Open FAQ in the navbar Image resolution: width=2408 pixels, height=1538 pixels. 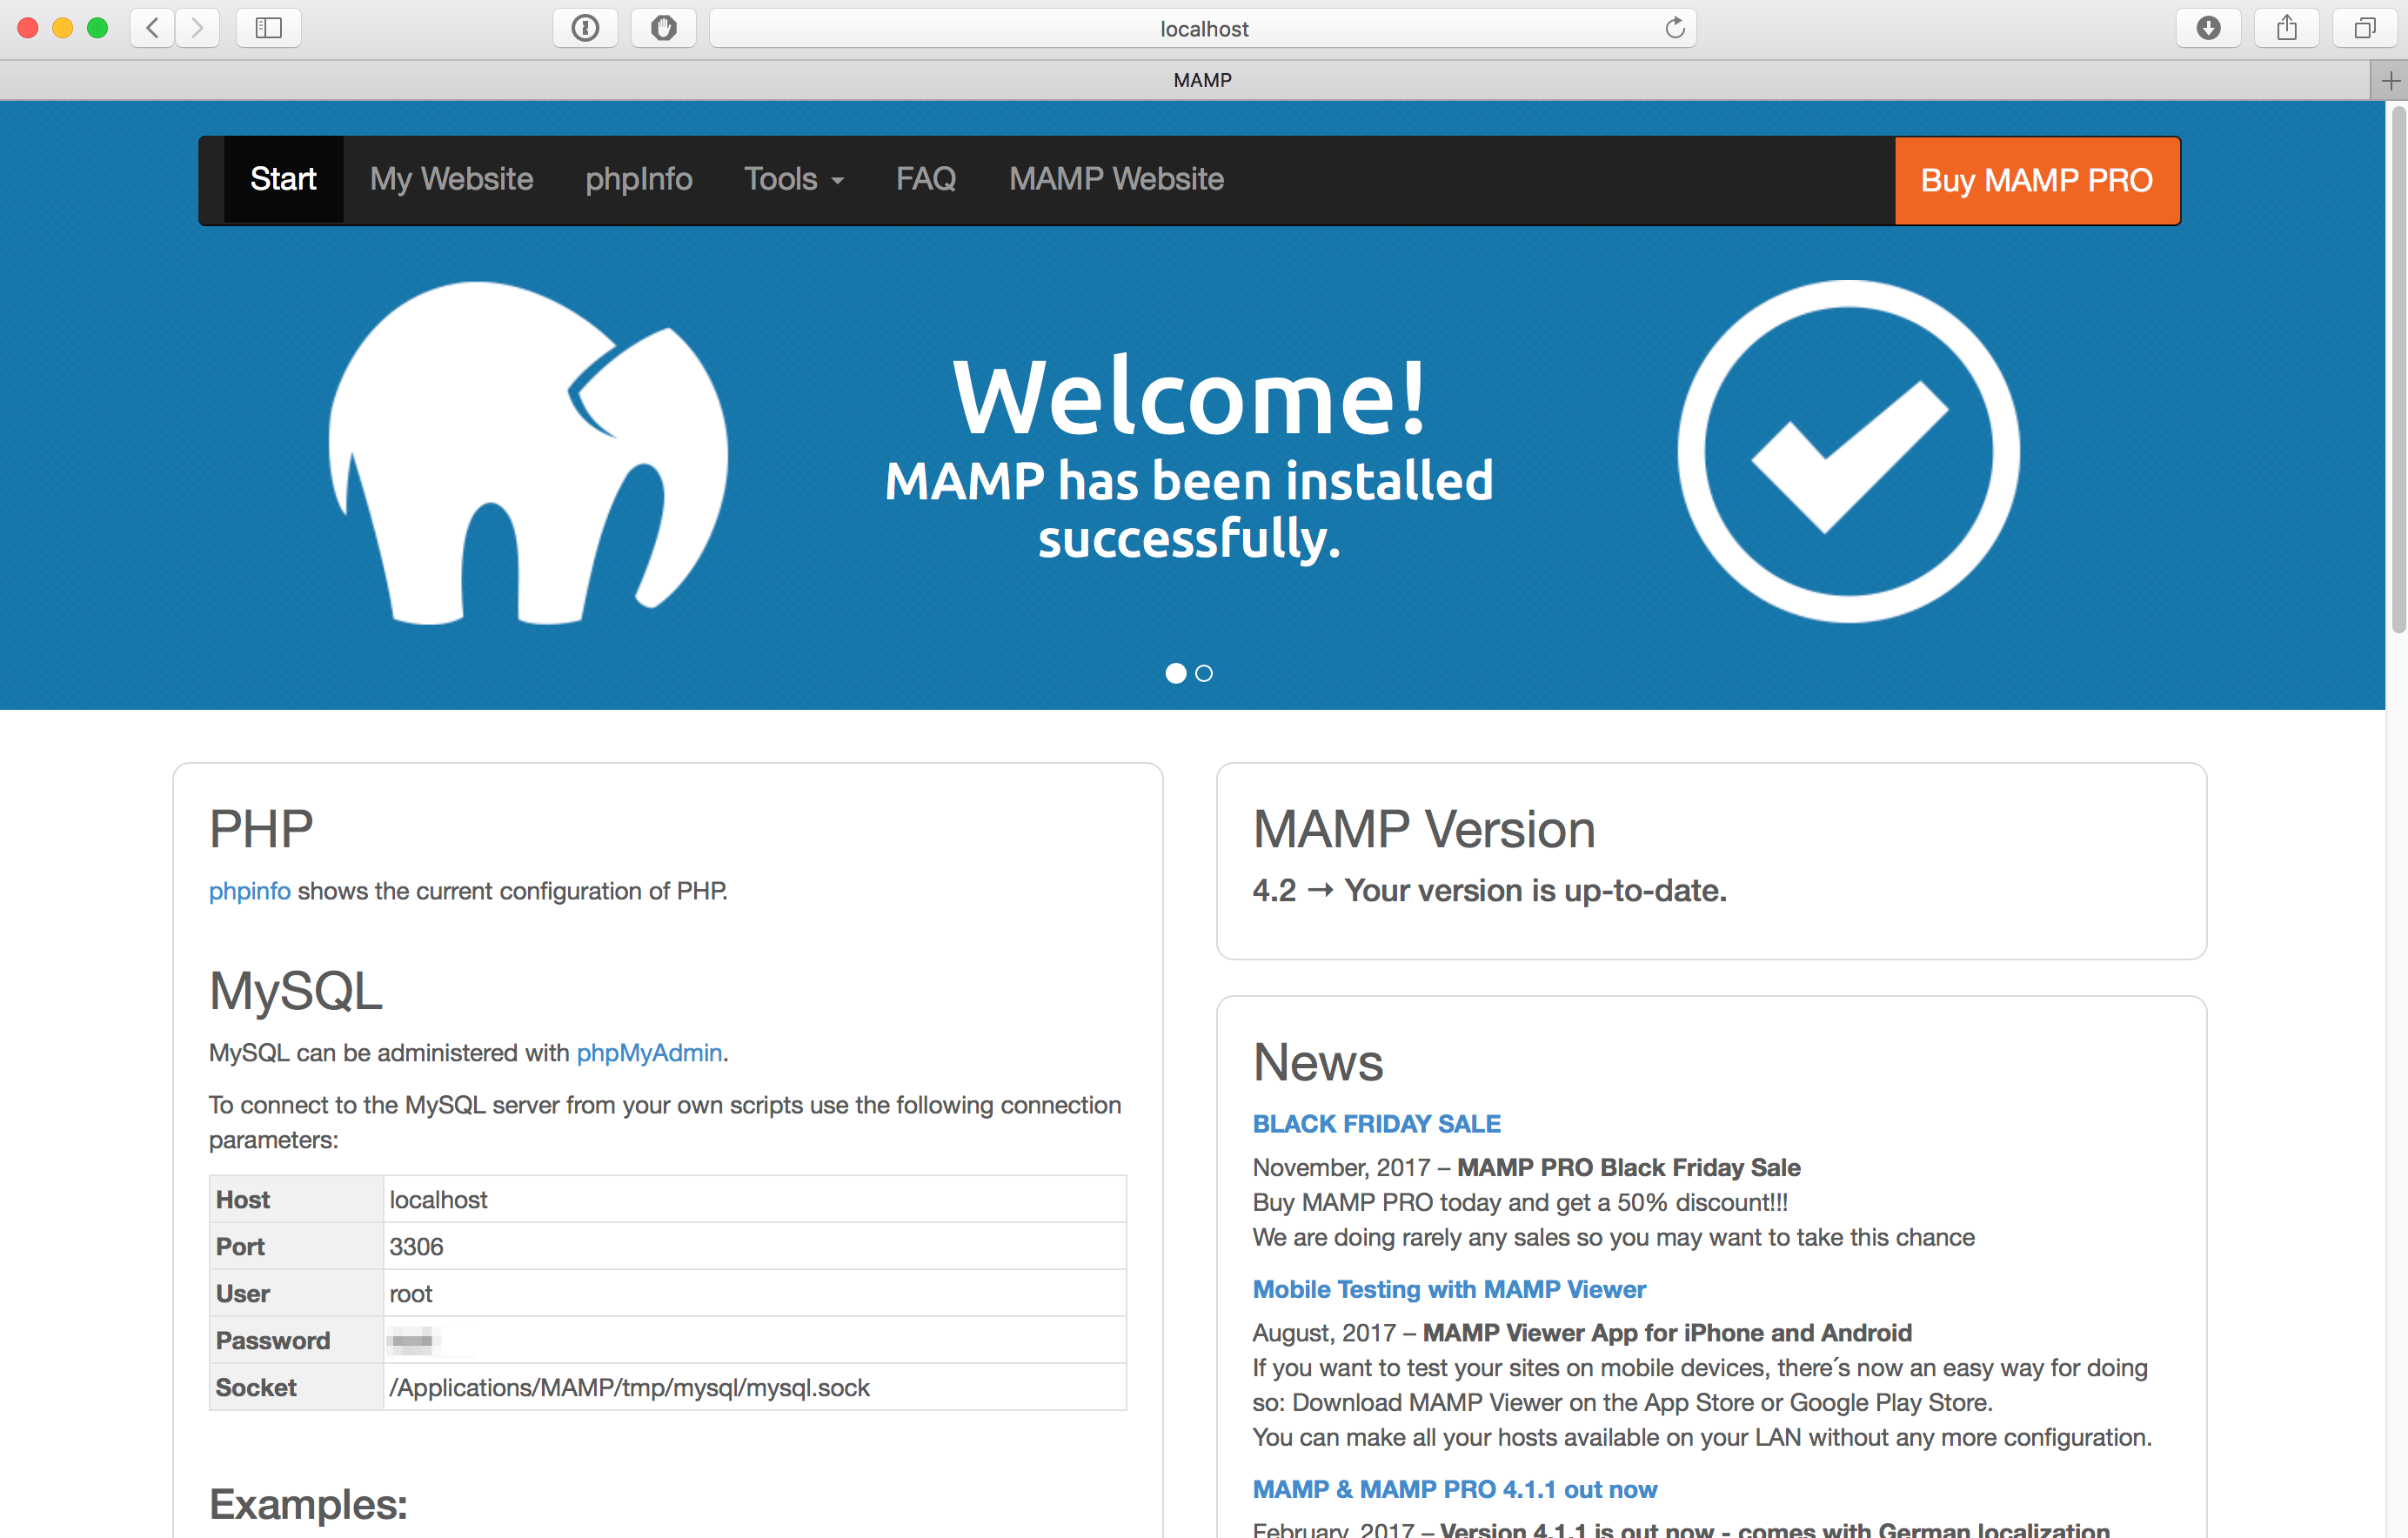(926, 179)
